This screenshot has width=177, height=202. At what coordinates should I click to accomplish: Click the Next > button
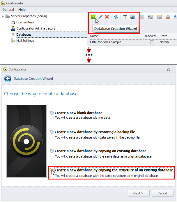(x=139, y=193)
